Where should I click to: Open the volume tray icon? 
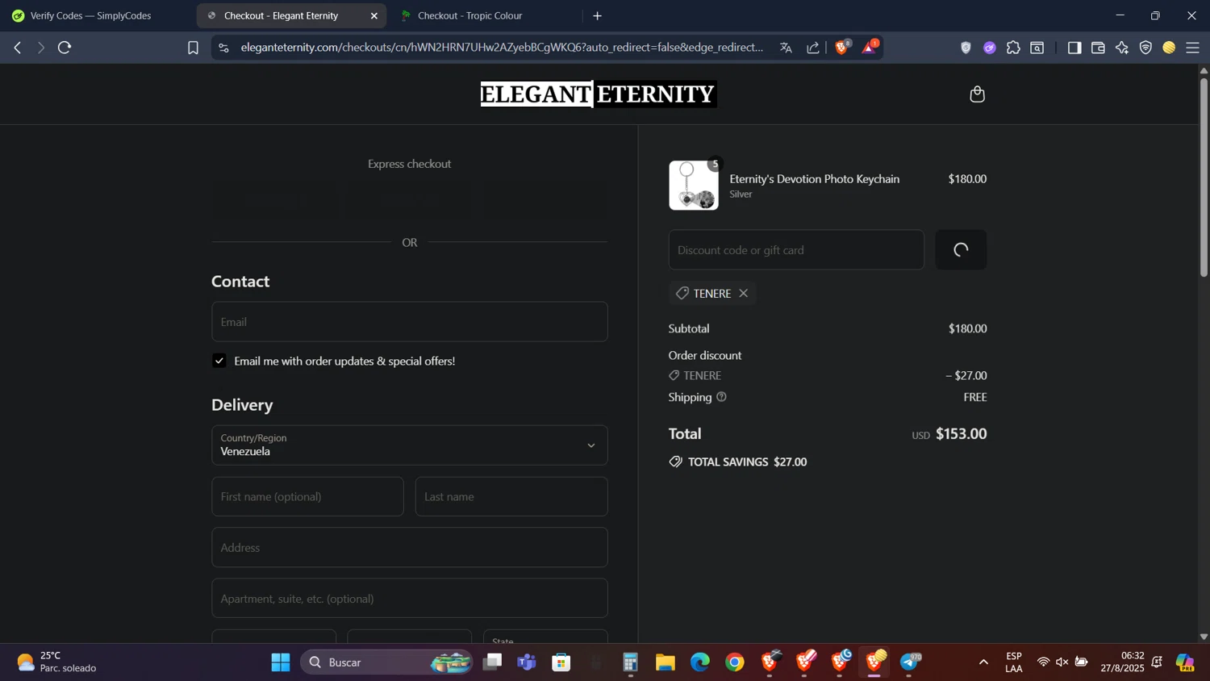[1062, 662]
